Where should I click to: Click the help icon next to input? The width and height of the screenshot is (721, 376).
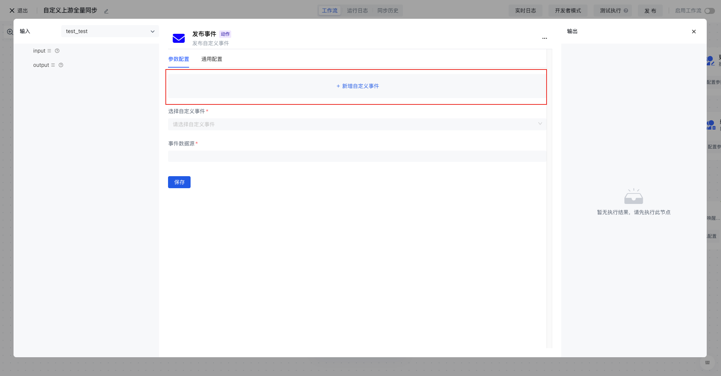57,51
